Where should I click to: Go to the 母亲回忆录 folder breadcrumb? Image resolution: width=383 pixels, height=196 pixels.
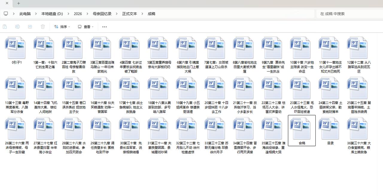pos(102,14)
